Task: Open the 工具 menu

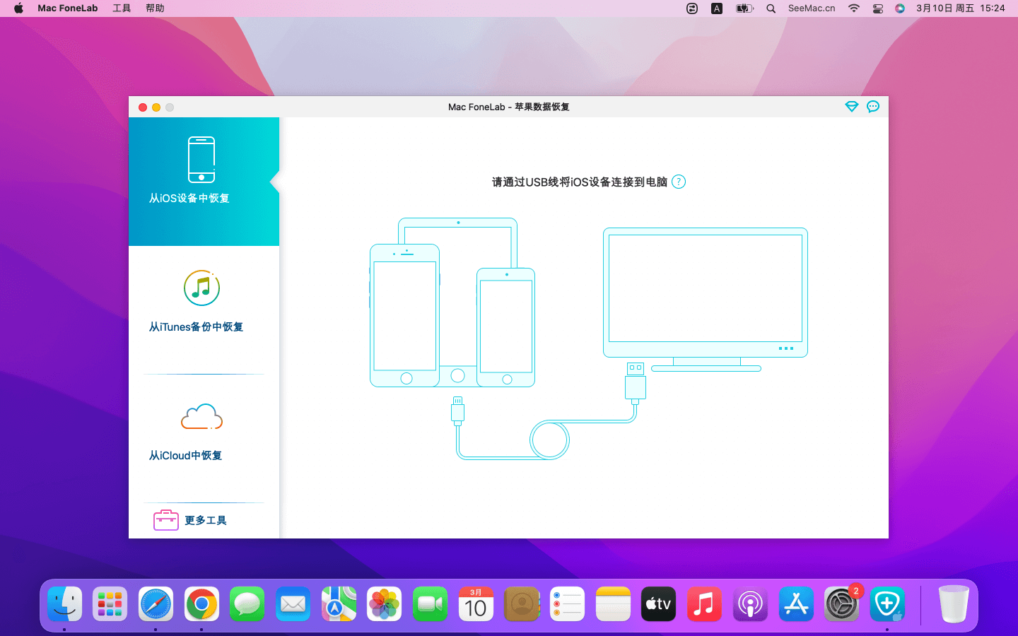Action: [x=122, y=8]
